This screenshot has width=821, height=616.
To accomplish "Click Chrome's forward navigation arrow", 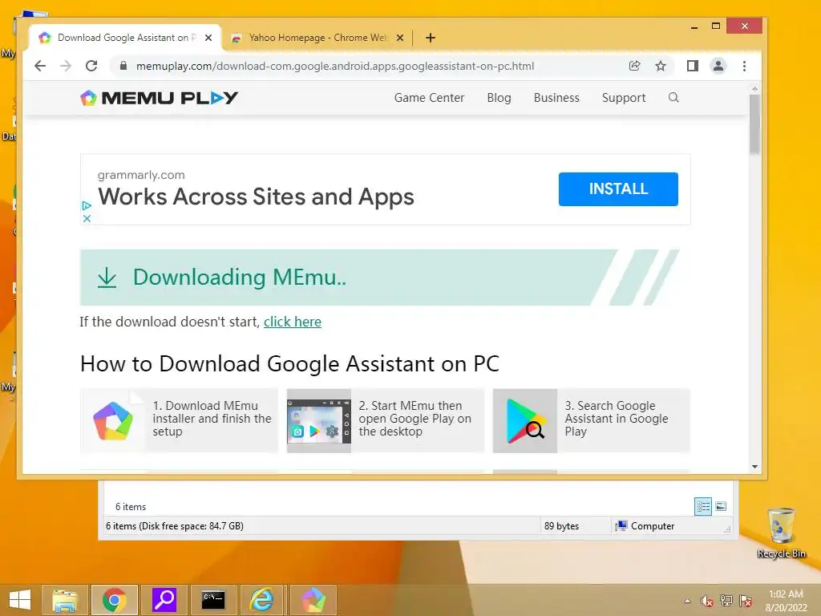I will (x=66, y=66).
